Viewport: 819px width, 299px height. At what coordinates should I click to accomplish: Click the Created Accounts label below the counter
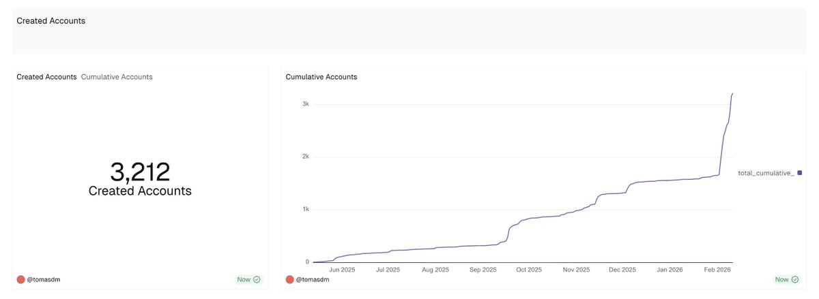140,191
